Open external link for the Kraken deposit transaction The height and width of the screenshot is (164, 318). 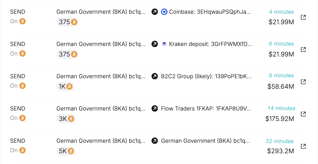click(303, 49)
